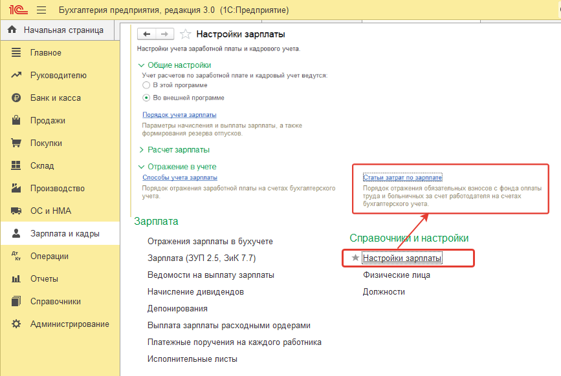This screenshot has height=376, width=561.
Task: Select the 'Во внешней программе' radio button
Action: (x=146, y=98)
